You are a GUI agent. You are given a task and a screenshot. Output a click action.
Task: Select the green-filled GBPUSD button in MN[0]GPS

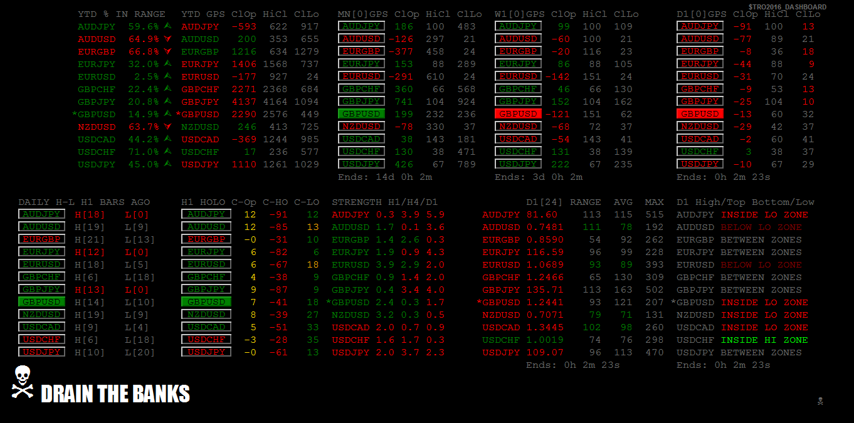click(x=361, y=114)
